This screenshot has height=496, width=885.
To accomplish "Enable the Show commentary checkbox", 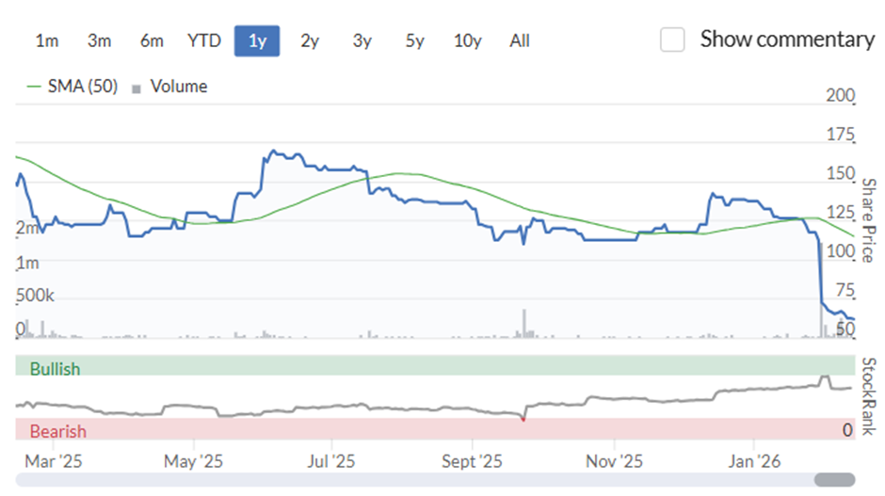I will (672, 40).
